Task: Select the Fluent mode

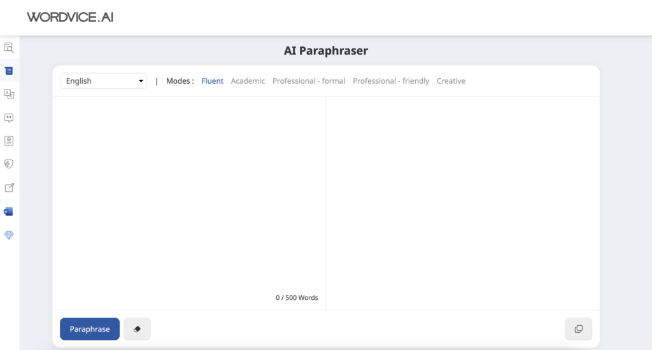Action: 212,81
